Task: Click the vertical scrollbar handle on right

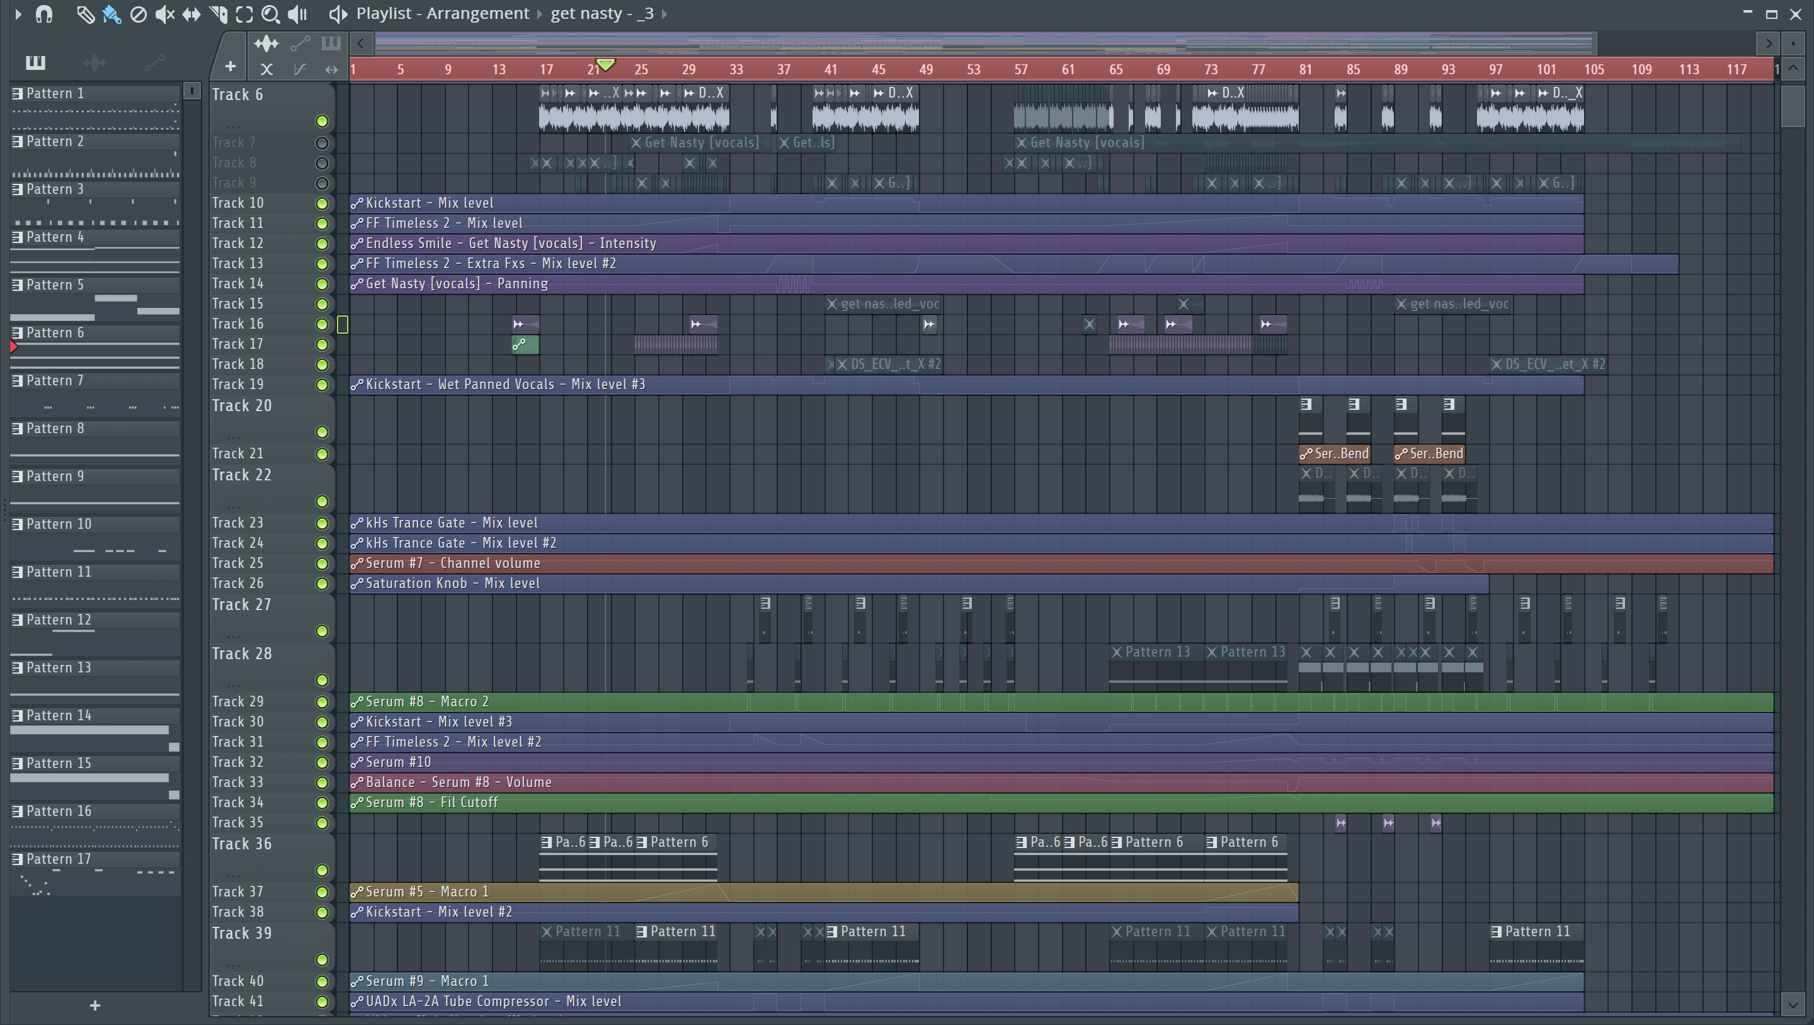Action: 1793,106
